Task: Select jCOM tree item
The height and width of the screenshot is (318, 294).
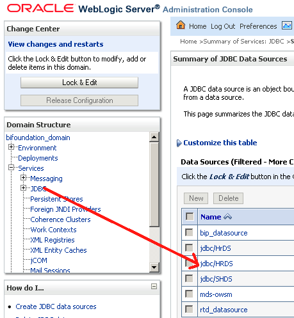Action: [x=38, y=260]
